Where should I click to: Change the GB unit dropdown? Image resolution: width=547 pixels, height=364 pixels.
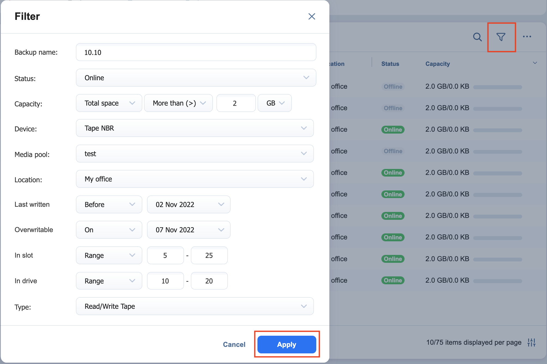tap(275, 103)
